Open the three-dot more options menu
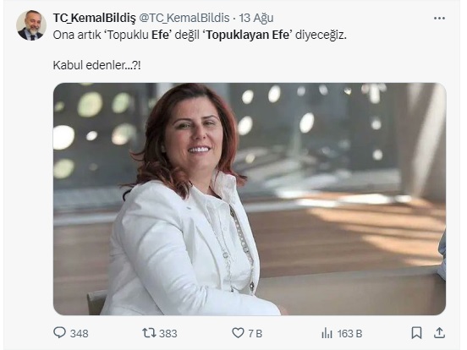 pos(439,19)
